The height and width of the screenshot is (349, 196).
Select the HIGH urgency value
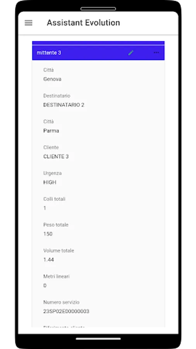tap(50, 182)
